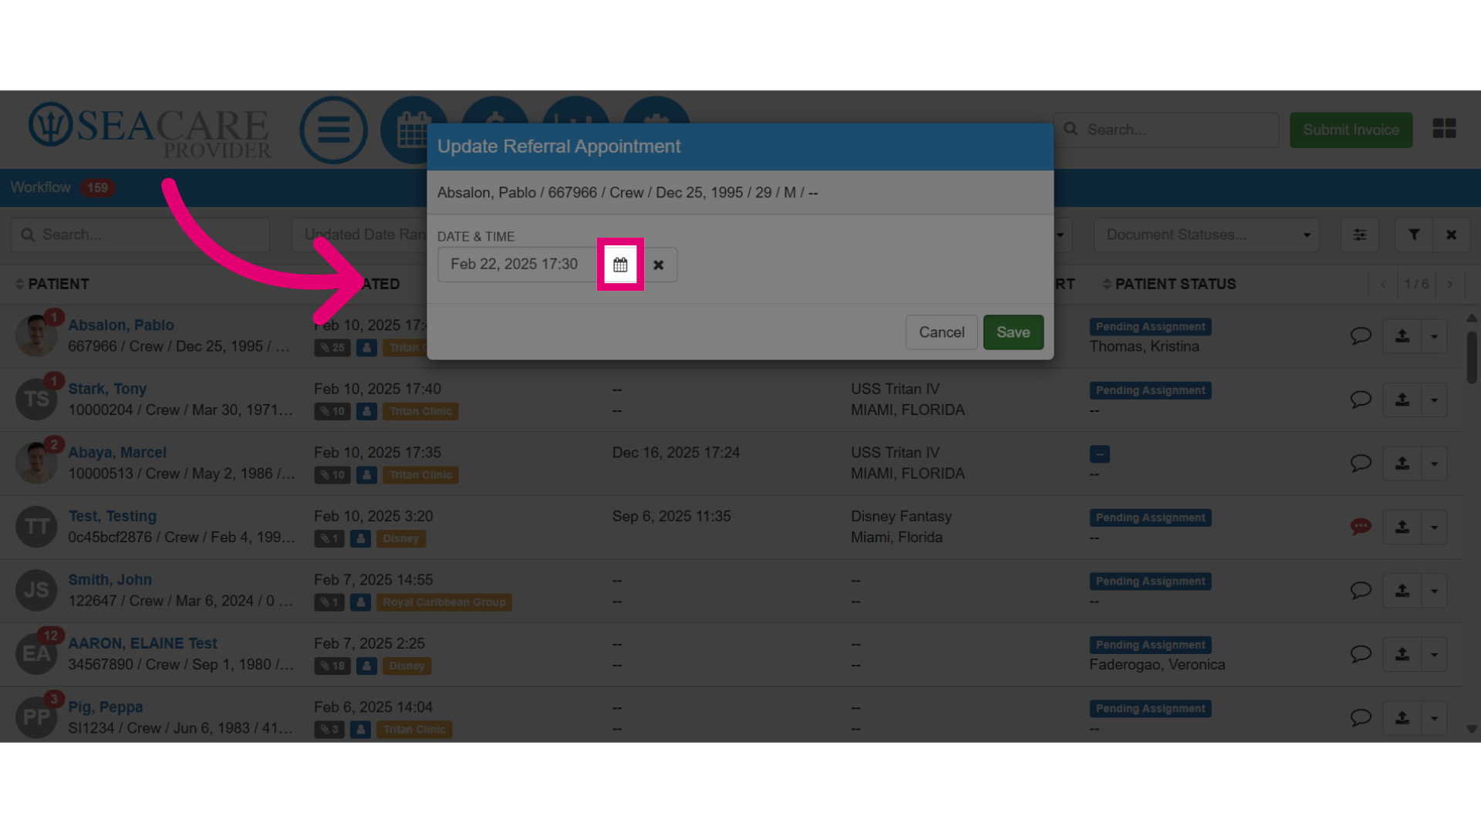Open comment icon for Smith, John row

1360,590
